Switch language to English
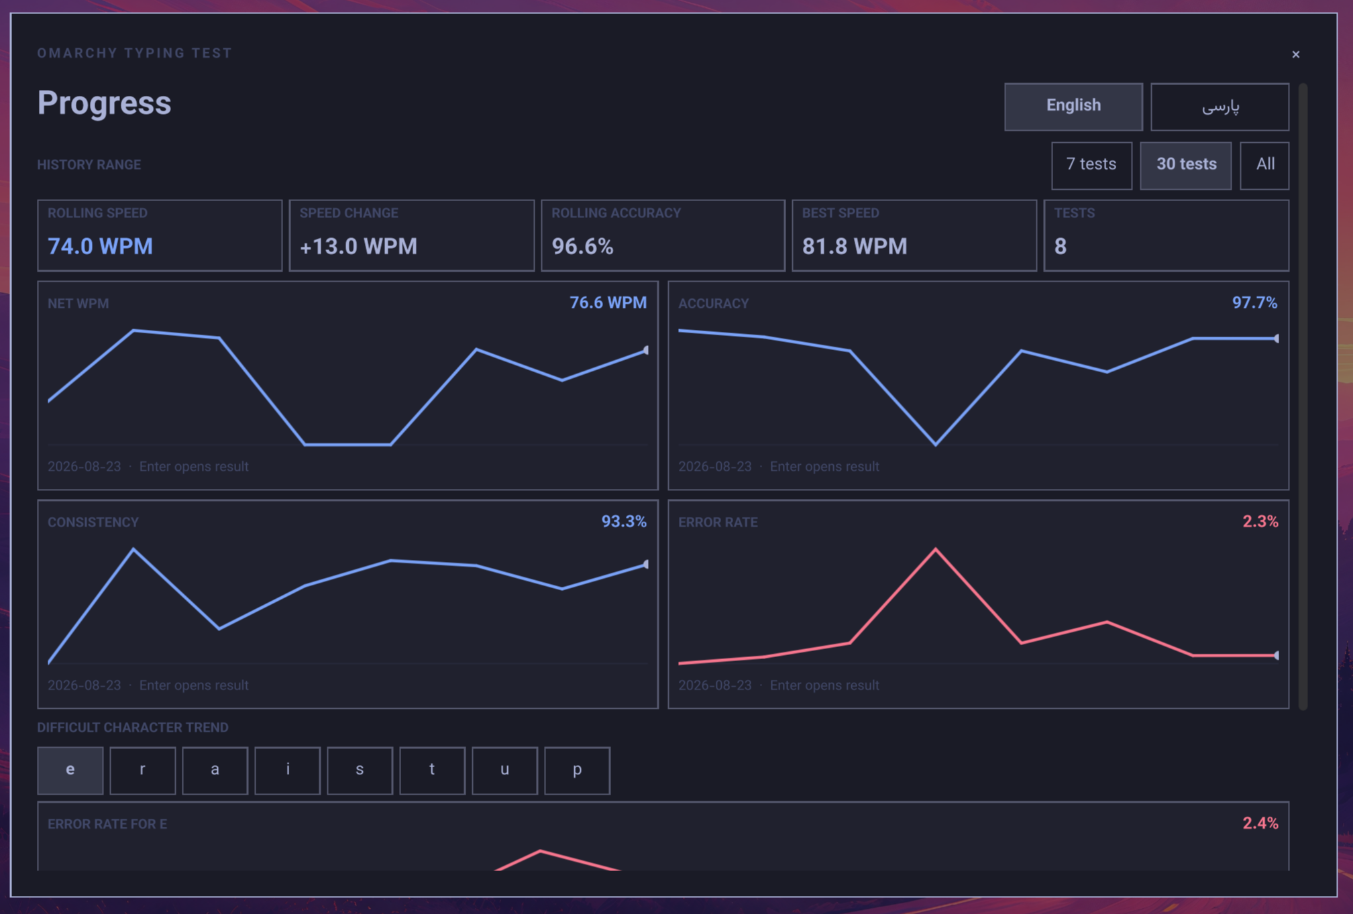The height and width of the screenshot is (914, 1353). click(1073, 106)
